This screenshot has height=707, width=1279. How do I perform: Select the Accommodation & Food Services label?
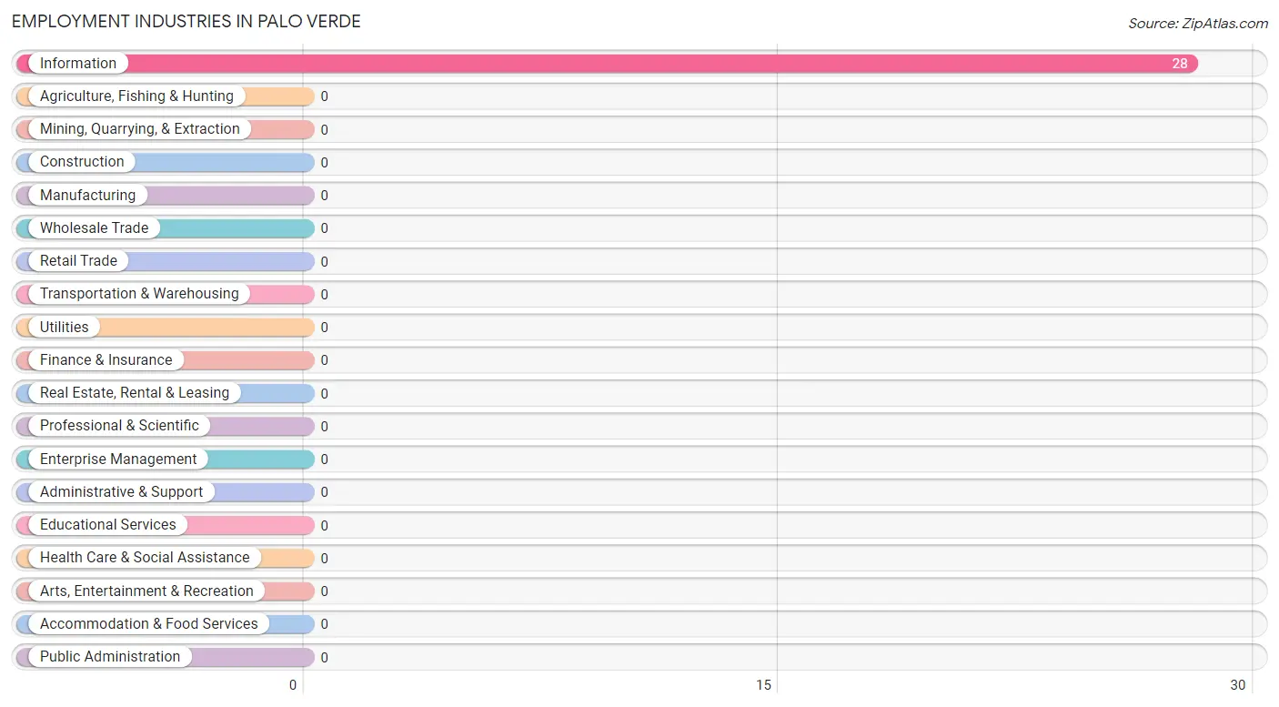tap(149, 624)
